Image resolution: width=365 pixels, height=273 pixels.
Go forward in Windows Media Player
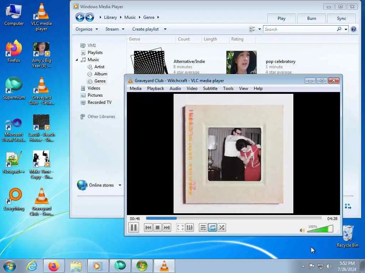[x=89, y=17]
